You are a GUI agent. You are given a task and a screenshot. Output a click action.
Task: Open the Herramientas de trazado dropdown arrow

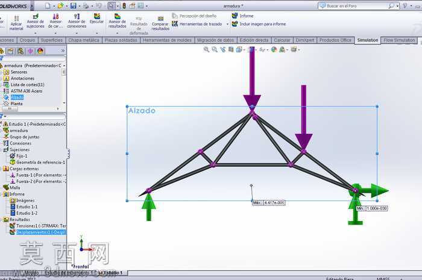coord(227,24)
